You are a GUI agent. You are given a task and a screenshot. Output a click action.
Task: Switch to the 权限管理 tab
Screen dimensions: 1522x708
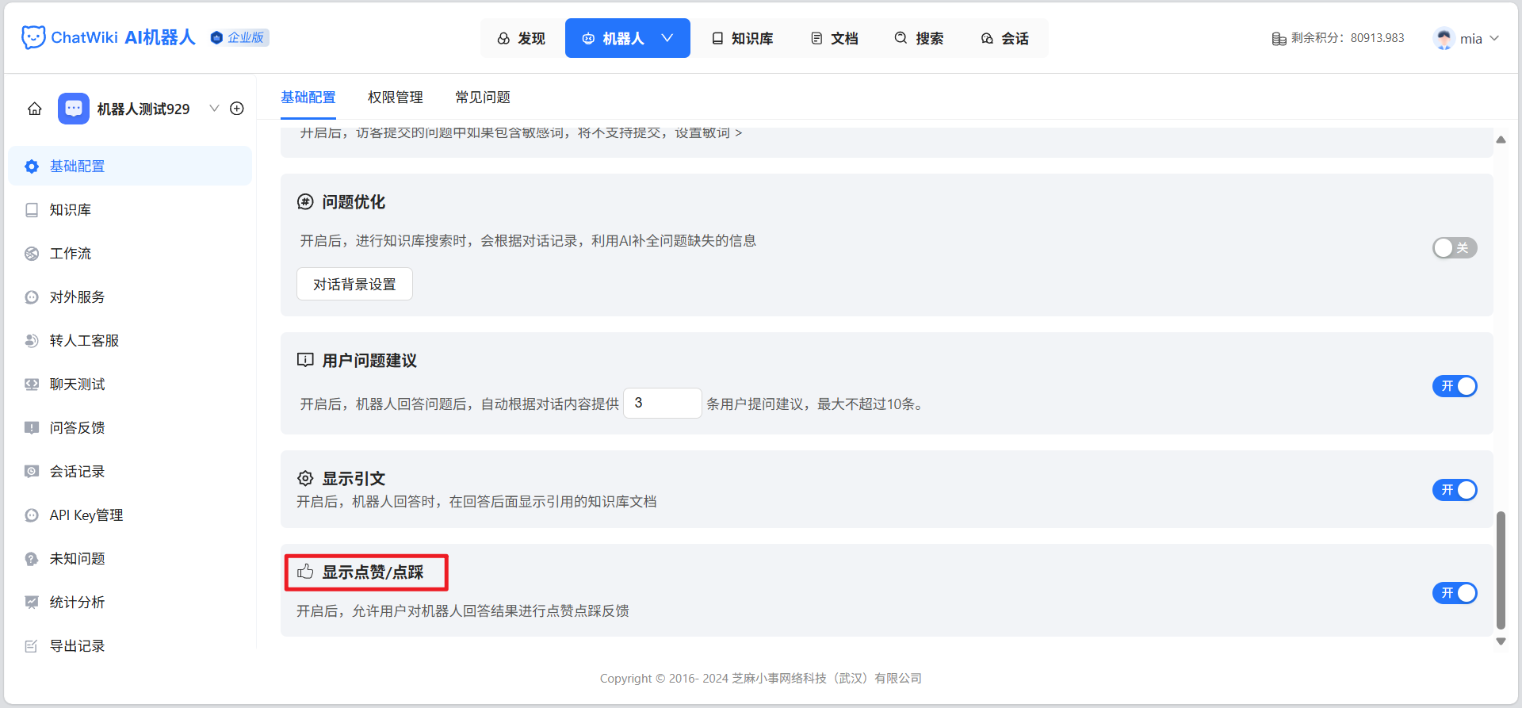pyautogui.click(x=396, y=98)
